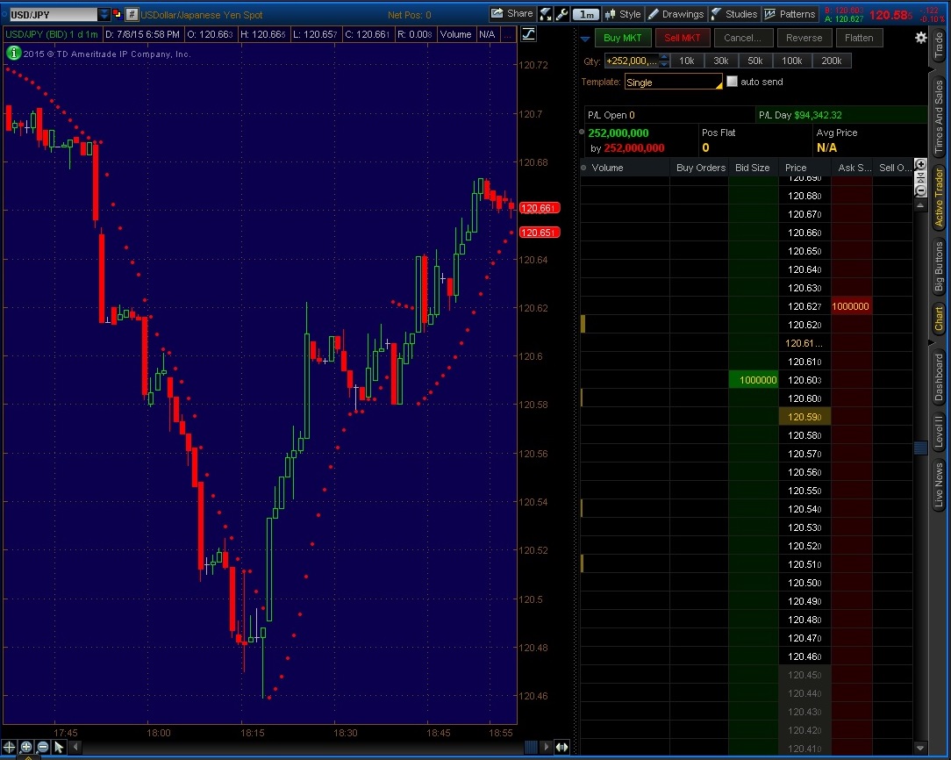This screenshot has height=760, width=951.
Task: Open the Chart side tab
Action: coord(939,319)
